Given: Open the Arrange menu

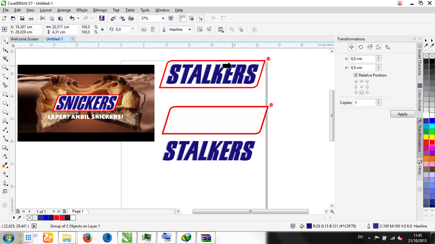Looking at the screenshot, I should point(64,10).
